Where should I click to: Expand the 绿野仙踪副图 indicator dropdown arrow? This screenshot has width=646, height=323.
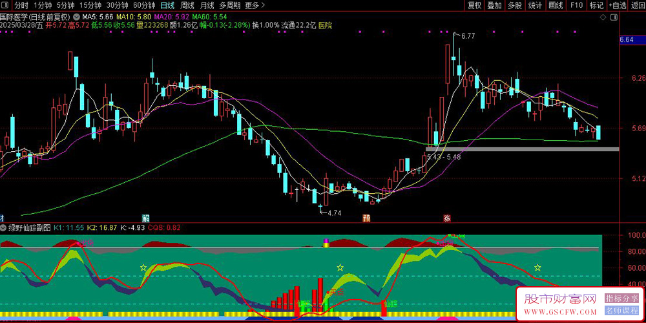(x=3, y=227)
